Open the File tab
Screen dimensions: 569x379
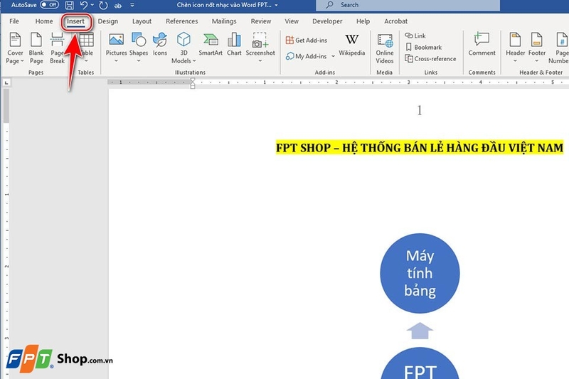click(14, 21)
